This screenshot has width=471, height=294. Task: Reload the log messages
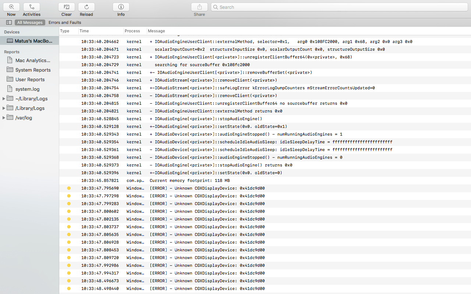coord(86,7)
